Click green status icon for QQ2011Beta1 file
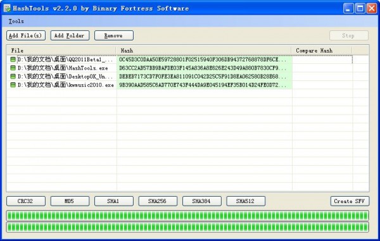This screenshot has width=380, height=241. pyautogui.click(x=13, y=59)
